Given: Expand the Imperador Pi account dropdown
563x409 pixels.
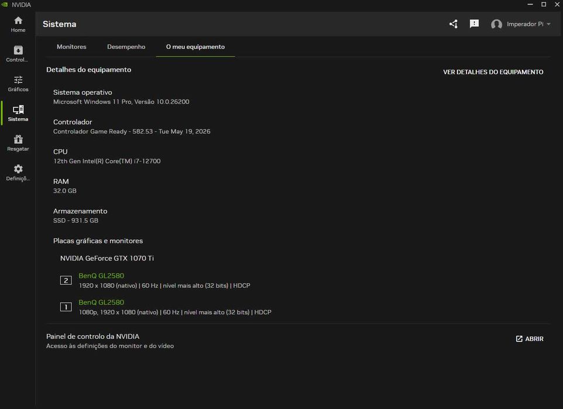Looking at the screenshot, I should 548,24.
